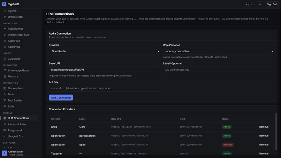Click the Active status badge for Groq
The width and height of the screenshot is (281, 158).
(x=227, y=127)
